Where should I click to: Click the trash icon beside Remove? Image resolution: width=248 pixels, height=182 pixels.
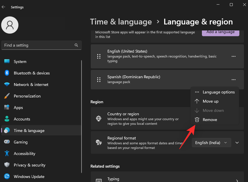point(197,120)
